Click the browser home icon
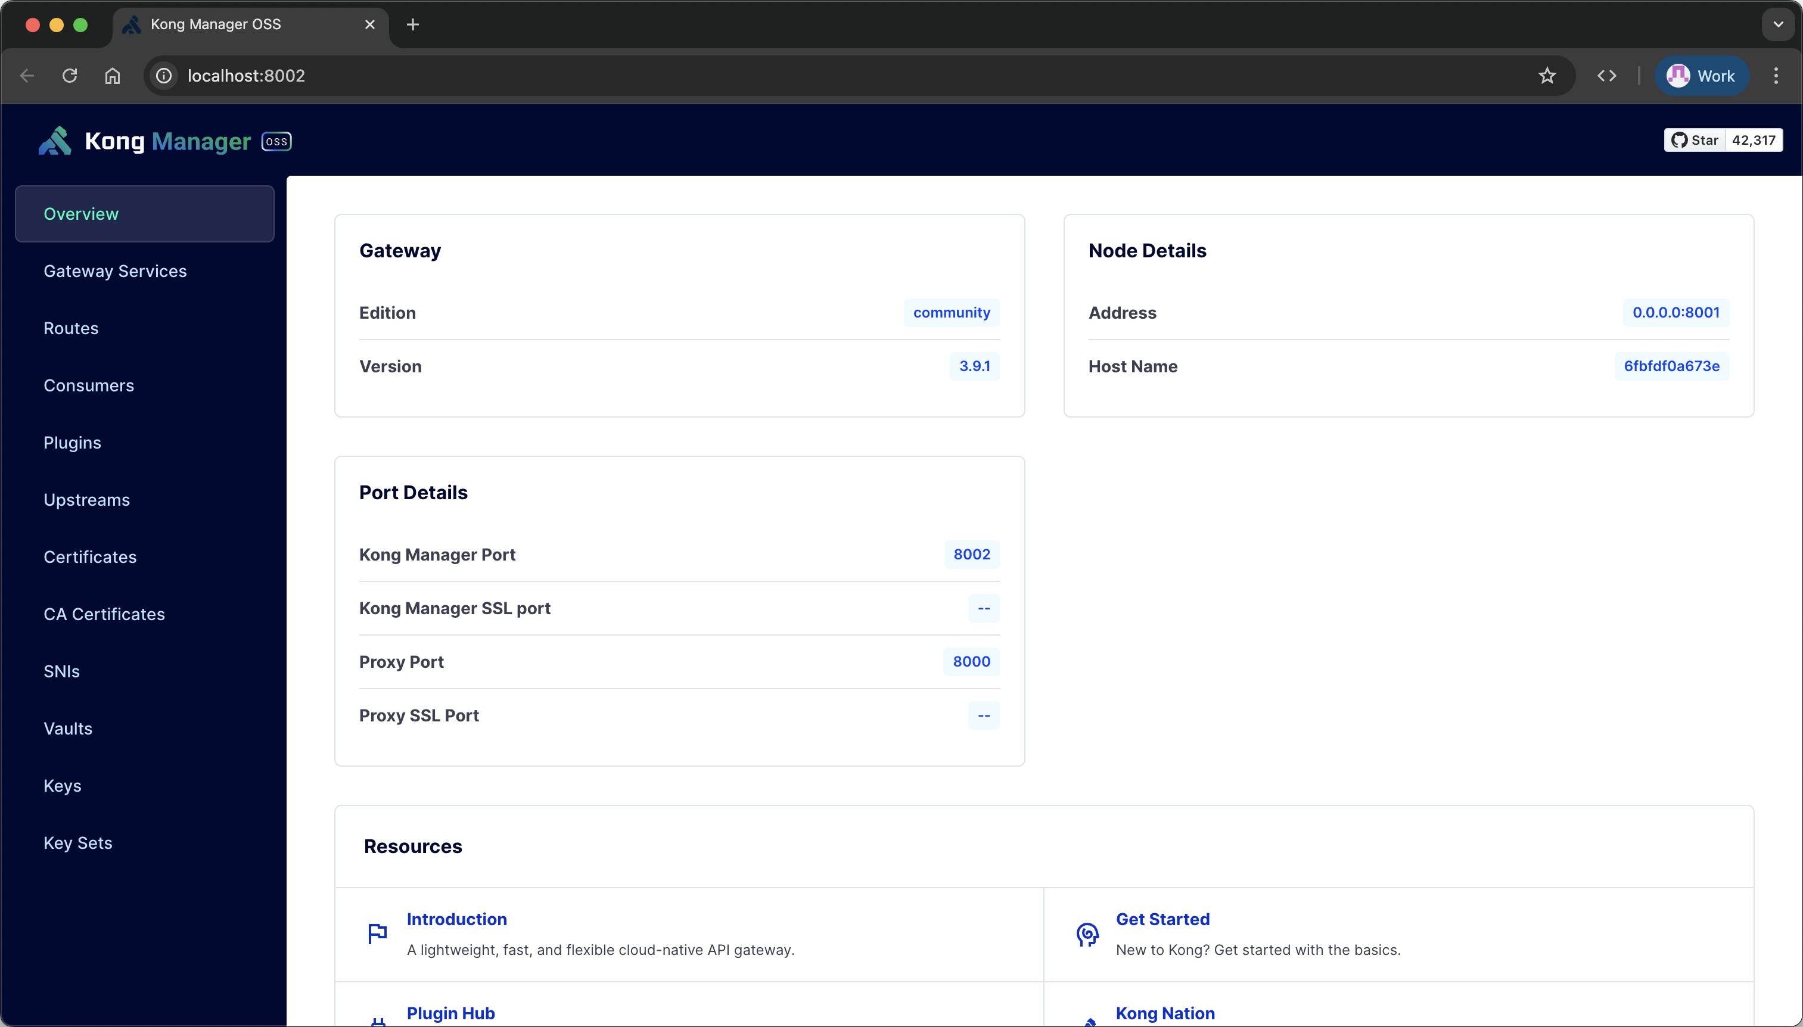This screenshot has width=1803, height=1027. (111, 76)
